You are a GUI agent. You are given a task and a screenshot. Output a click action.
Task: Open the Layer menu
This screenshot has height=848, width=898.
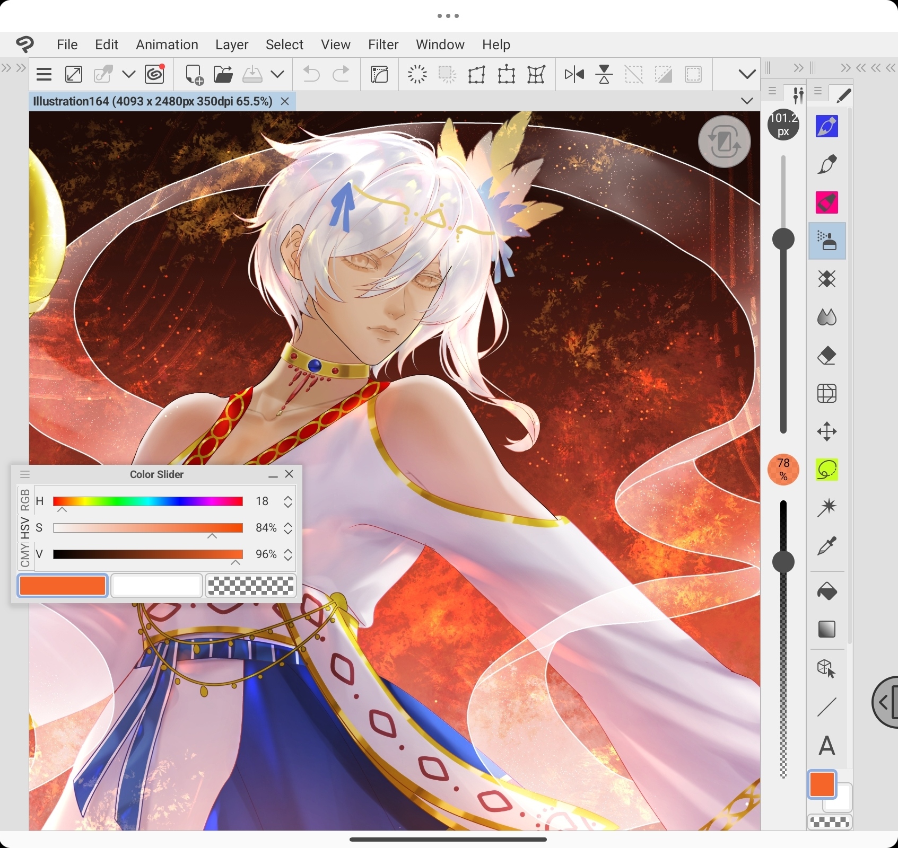pyautogui.click(x=232, y=45)
